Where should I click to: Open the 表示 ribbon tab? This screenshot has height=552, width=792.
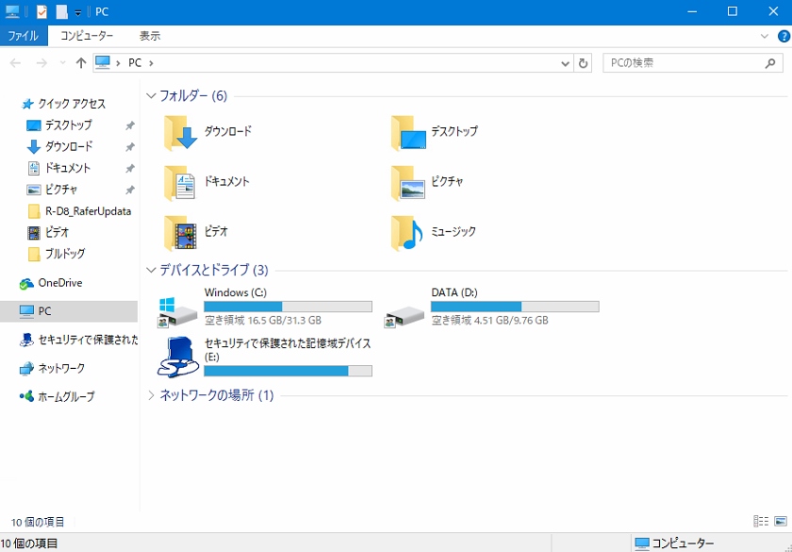(x=150, y=36)
